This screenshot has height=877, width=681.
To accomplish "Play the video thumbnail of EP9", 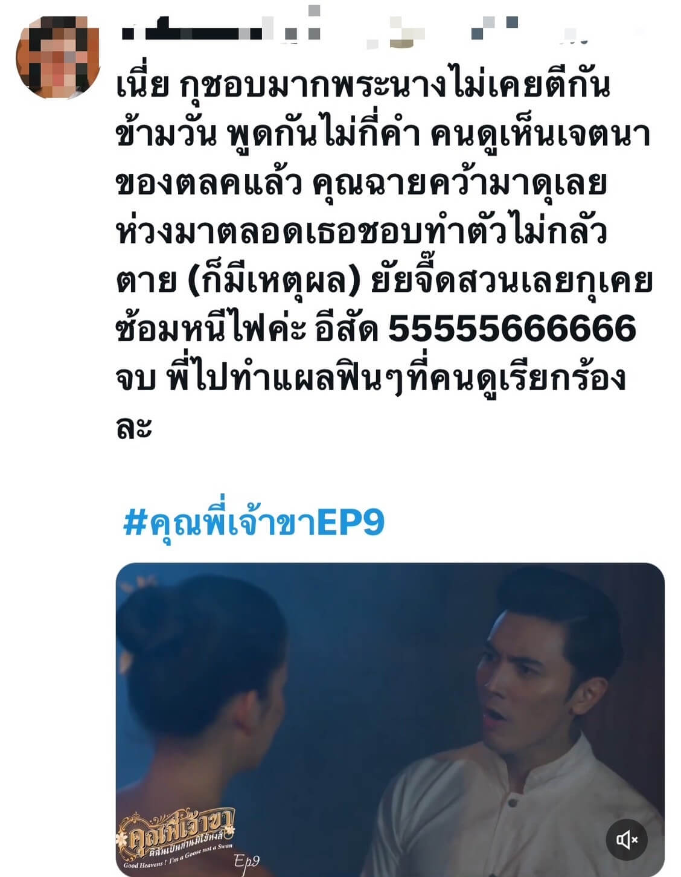I will [x=390, y=719].
